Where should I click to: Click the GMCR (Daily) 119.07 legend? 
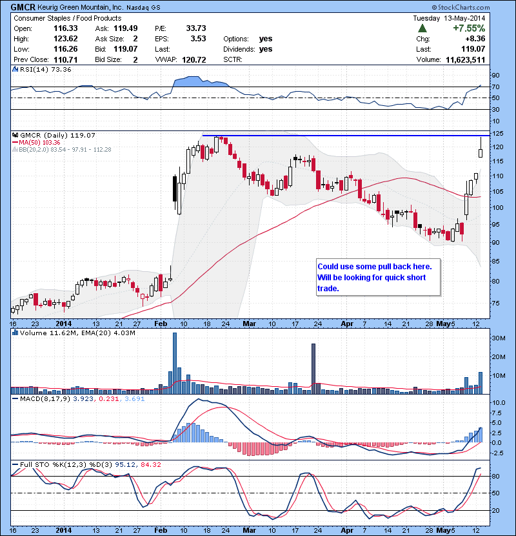coord(57,136)
